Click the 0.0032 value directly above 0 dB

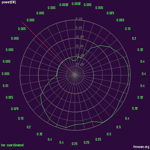pos(76,4)
